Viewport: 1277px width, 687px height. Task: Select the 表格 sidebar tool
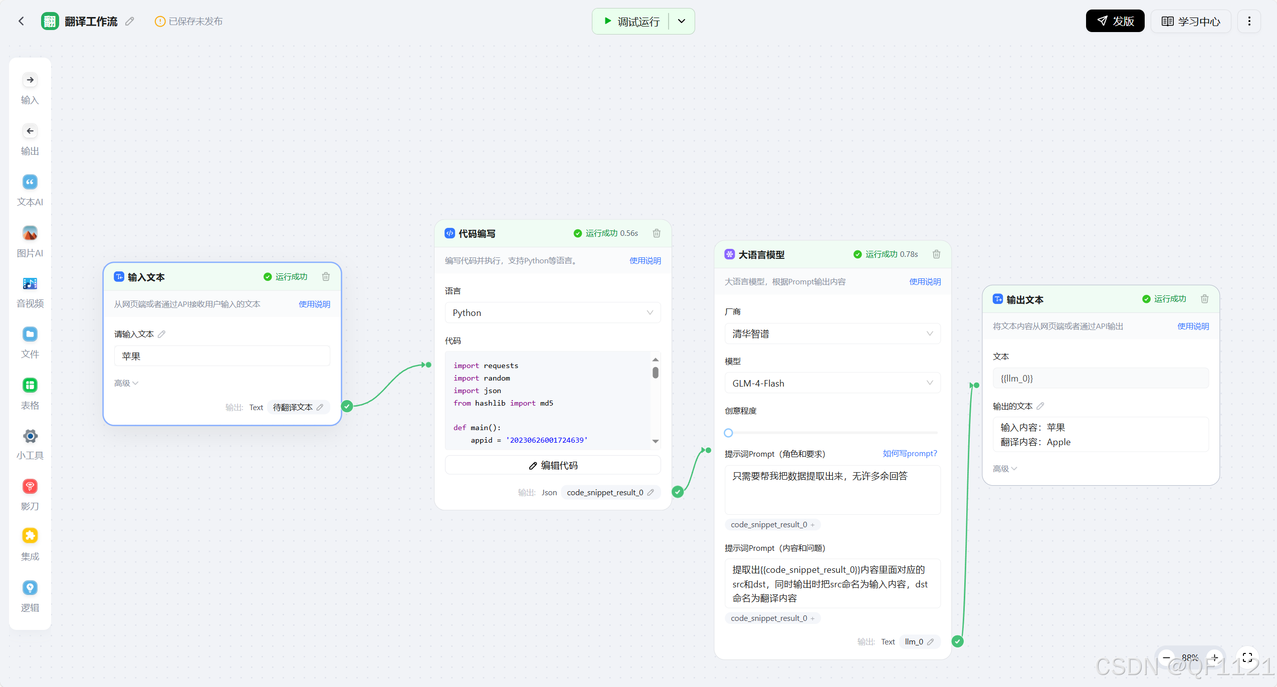point(30,386)
